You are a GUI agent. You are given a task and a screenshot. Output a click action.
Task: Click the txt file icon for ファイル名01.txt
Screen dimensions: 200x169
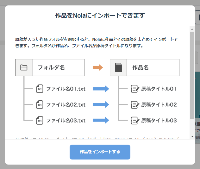[40, 89]
